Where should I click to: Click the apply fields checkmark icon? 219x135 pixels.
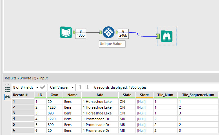(x=43, y=87)
